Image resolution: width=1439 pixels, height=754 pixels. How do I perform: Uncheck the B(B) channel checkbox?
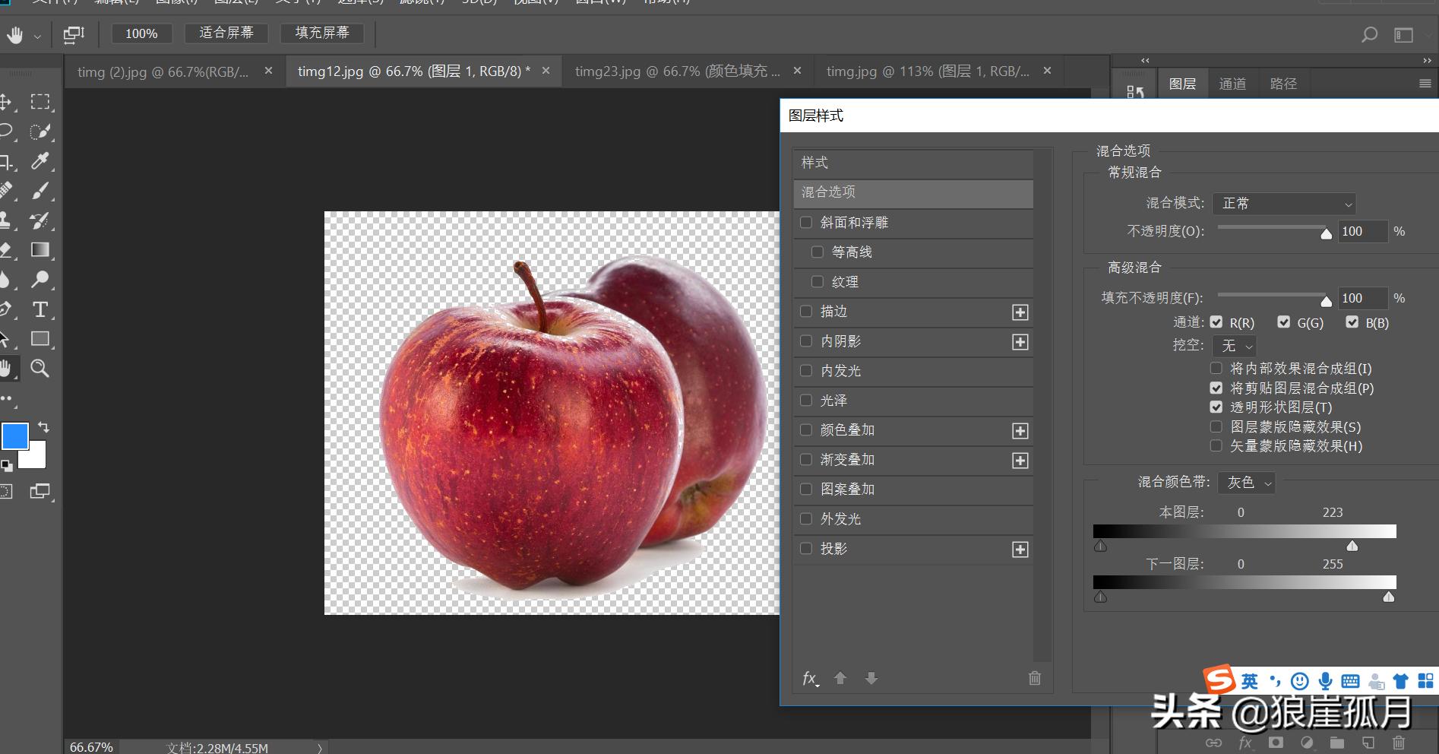1352,322
